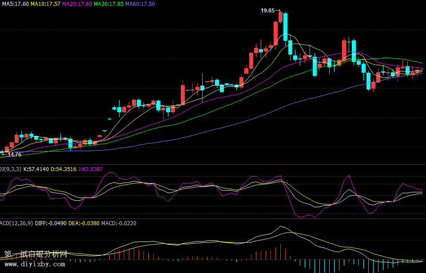Click the 14.76 low price marker
Image resolution: width=426 pixels, height=273 pixels.
tap(14, 155)
